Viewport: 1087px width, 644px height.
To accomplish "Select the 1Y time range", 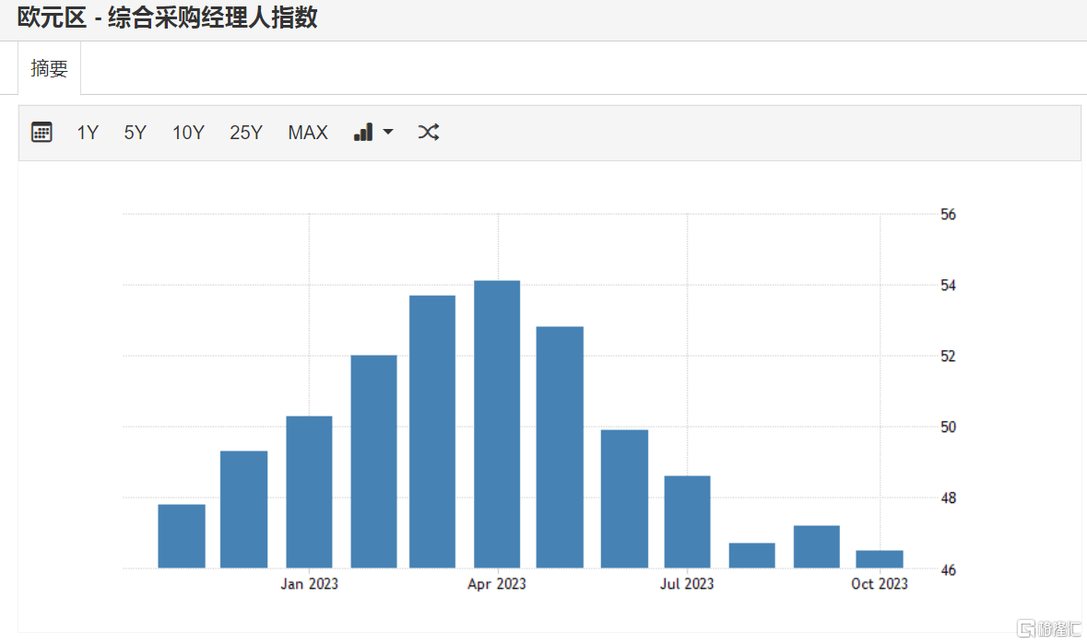I will pyautogui.click(x=88, y=133).
